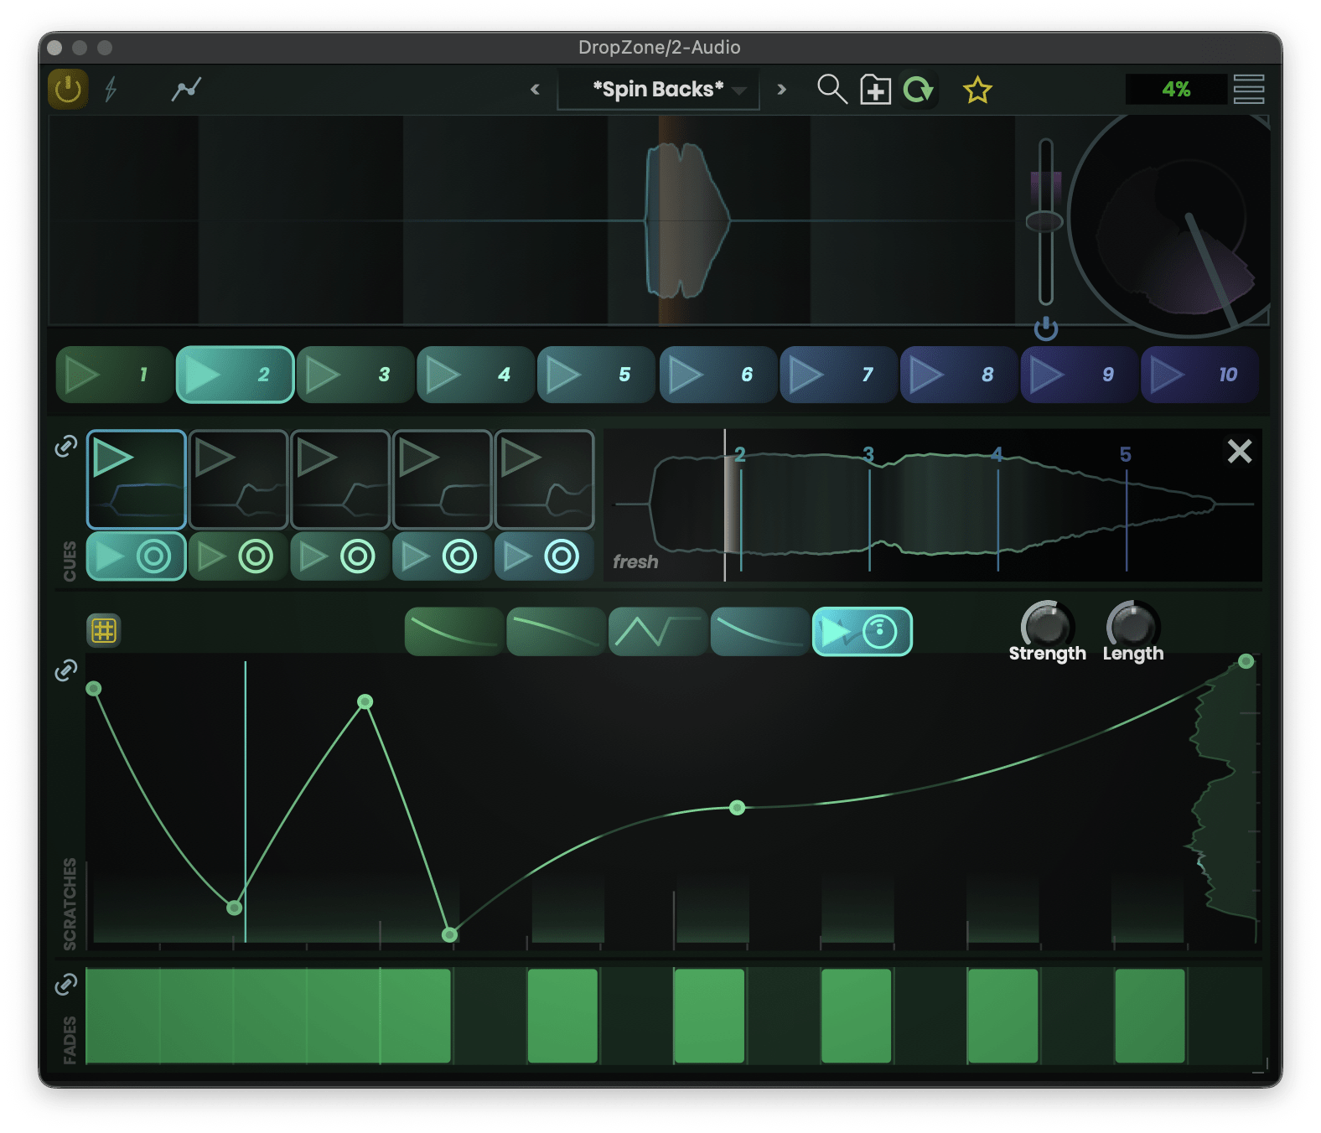Click the scratch curve peak point
Screen dimensions: 1321x1133
[365, 701]
